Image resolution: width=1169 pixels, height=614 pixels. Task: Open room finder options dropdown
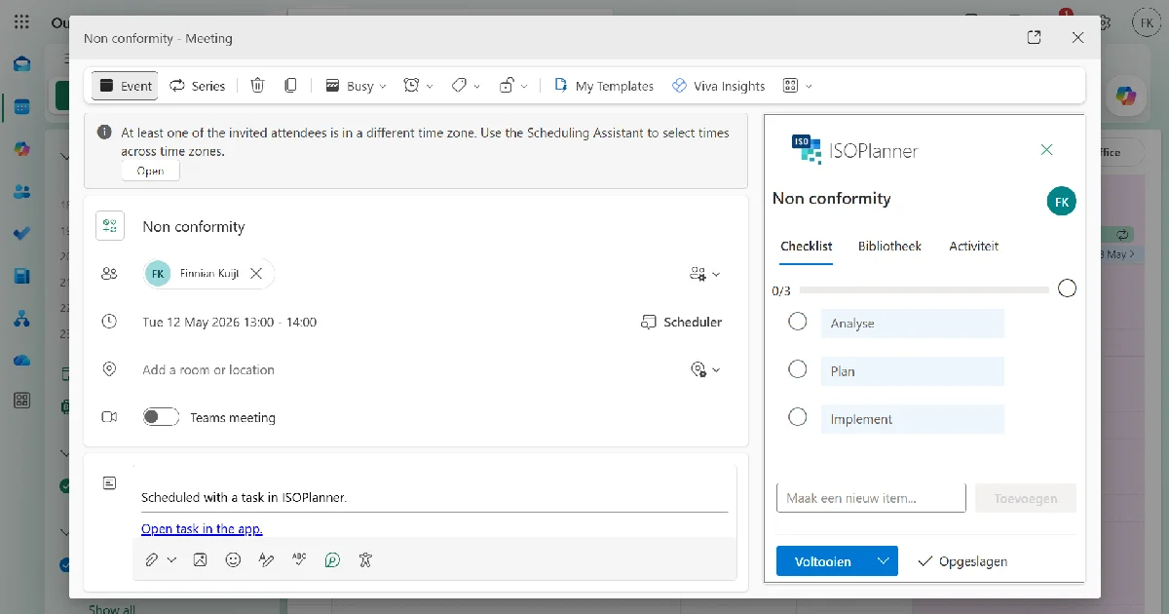(704, 369)
